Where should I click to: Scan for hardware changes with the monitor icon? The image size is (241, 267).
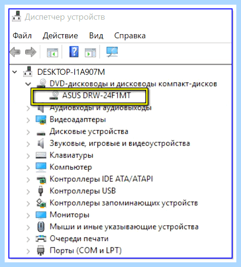[x=112, y=52]
